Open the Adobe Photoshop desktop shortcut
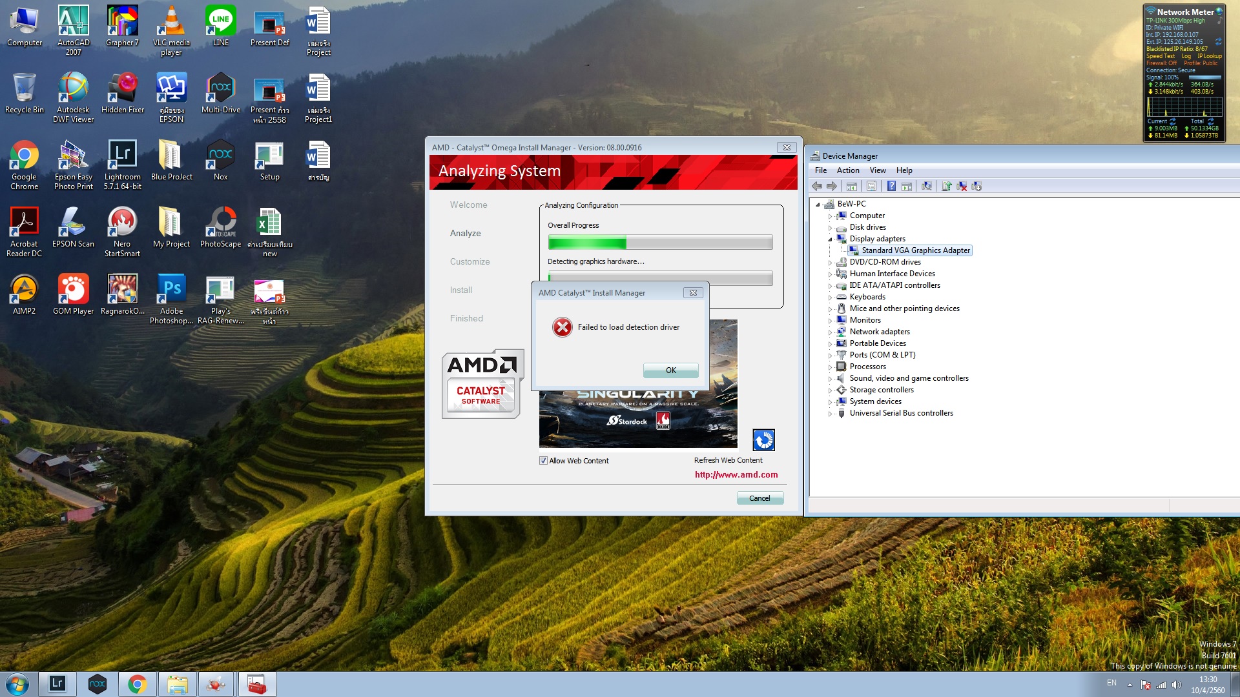This screenshot has height=697, width=1240. (172, 299)
